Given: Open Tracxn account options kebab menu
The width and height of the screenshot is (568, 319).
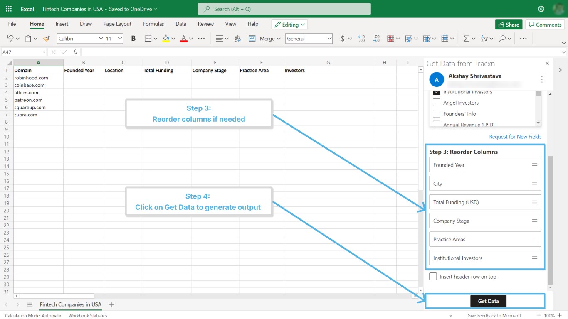Looking at the screenshot, I should tap(542, 79).
